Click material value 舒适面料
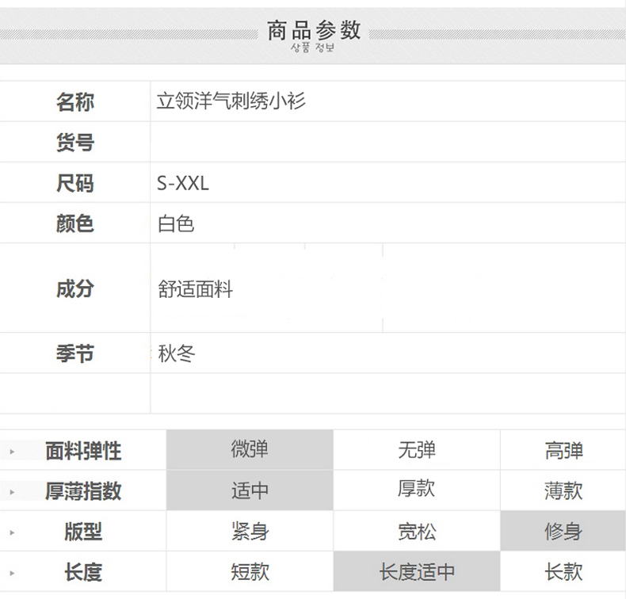This screenshot has width=626, height=599. (195, 289)
